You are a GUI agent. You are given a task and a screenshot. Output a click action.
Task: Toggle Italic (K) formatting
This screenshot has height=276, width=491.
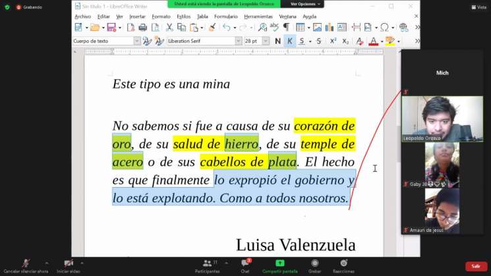point(290,41)
